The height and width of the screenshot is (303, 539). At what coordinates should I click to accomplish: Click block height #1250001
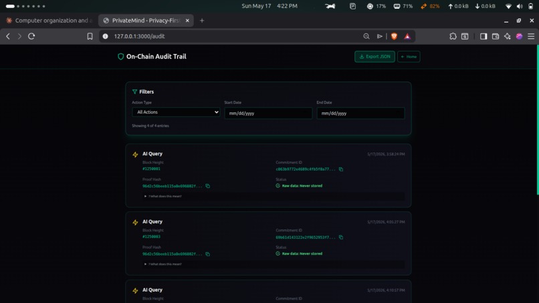click(151, 169)
